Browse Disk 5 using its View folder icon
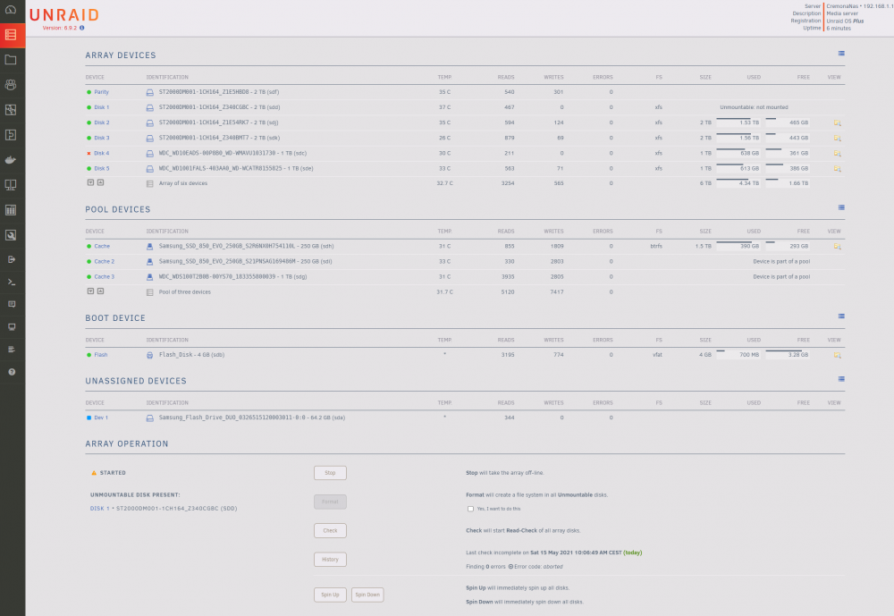The height and width of the screenshot is (616, 894). coord(837,169)
